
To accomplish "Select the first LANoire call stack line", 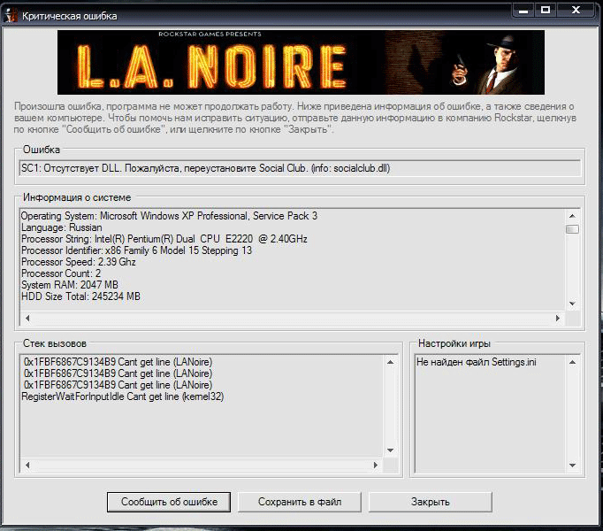I will pyautogui.click(x=118, y=362).
